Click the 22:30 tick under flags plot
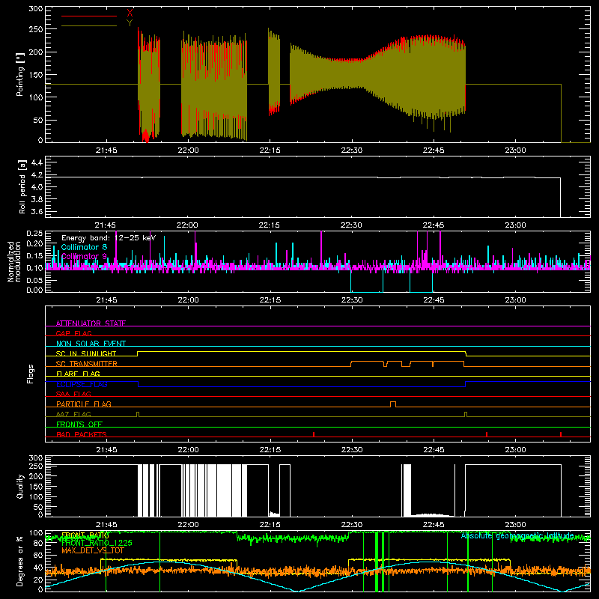This screenshot has height=599, width=599. [351, 450]
